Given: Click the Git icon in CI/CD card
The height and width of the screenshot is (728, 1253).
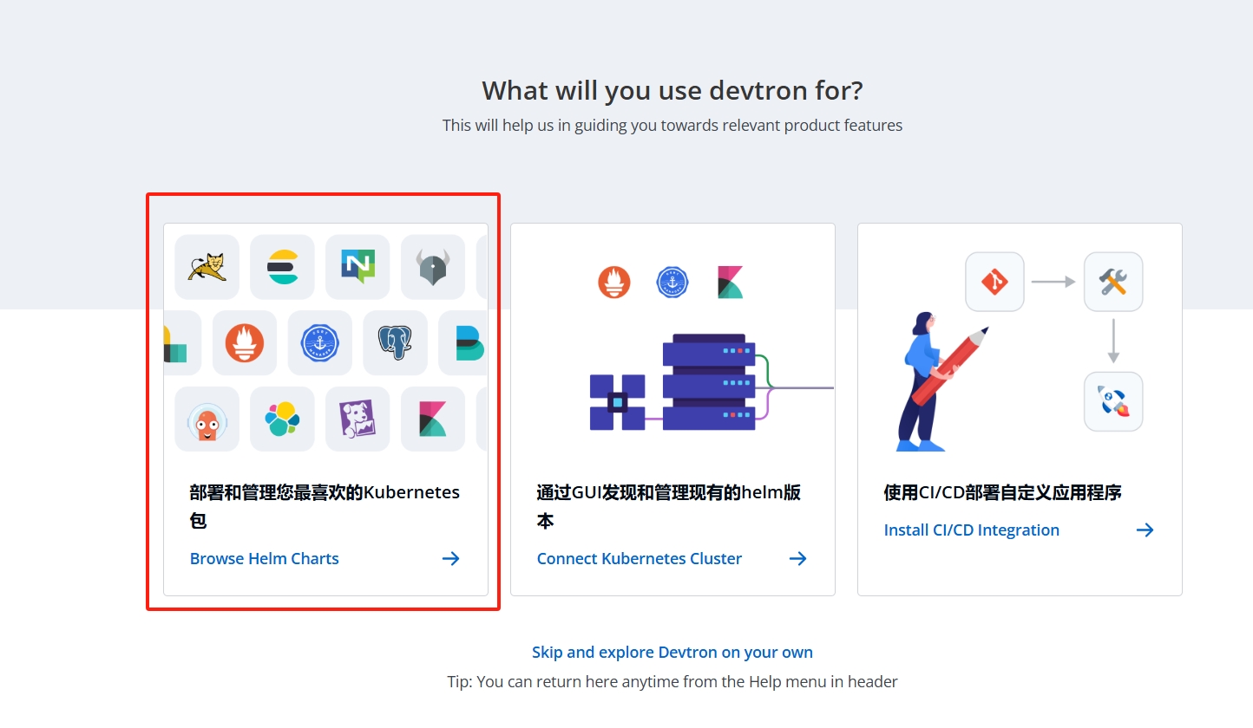Looking at the screenshot, I should coord(994,282).
